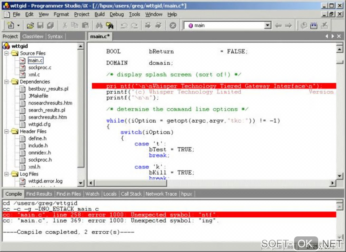Open the Tools menu

pyautogui.click(x=134, y=14)
